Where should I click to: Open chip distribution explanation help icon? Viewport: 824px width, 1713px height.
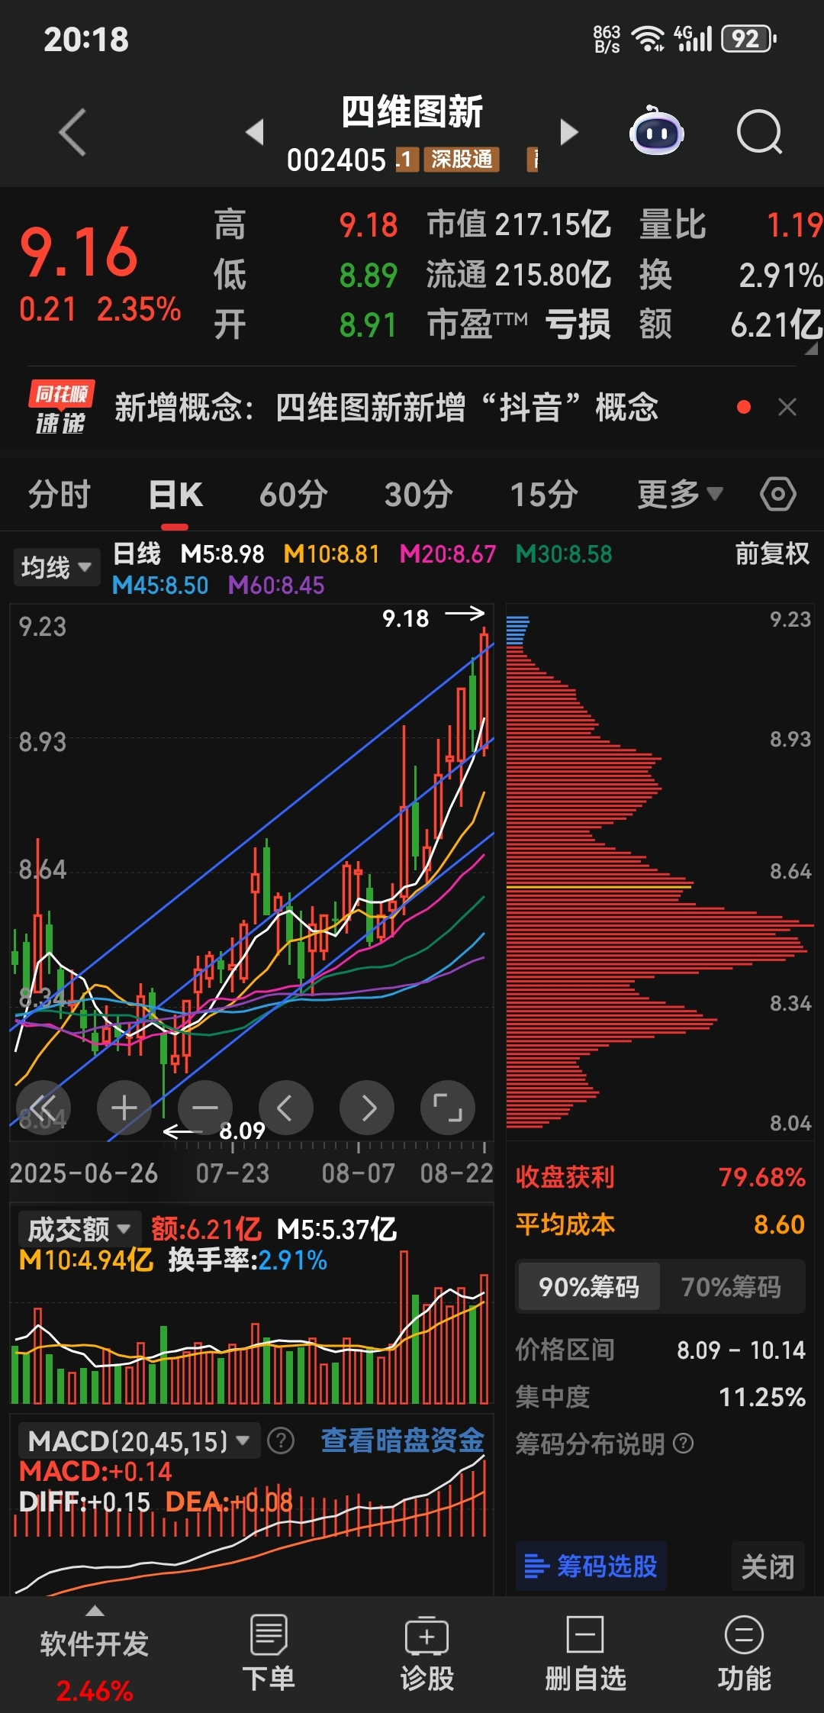tap(684, 1444)
